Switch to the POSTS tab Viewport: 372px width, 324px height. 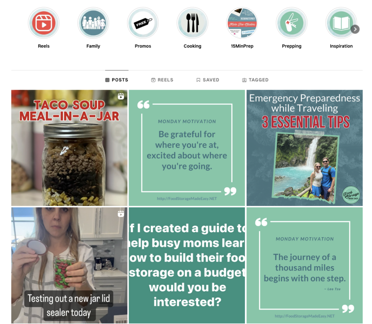[x=117, y=80]
